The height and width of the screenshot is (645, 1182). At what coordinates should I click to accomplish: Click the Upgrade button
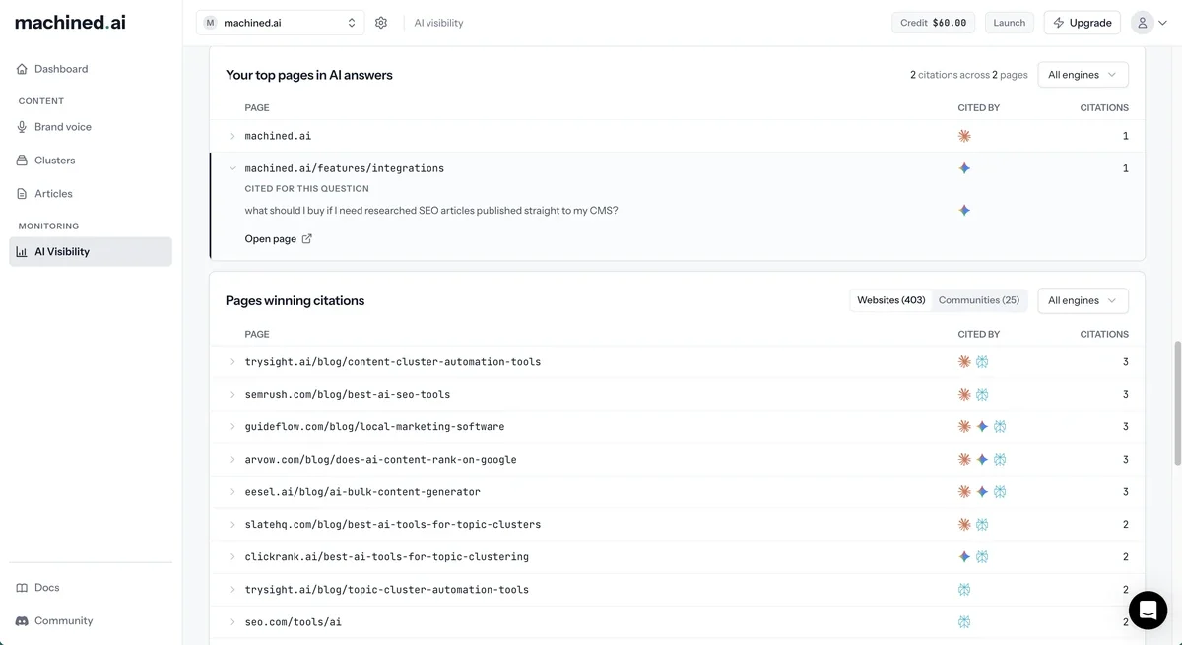click(1082, 23)
